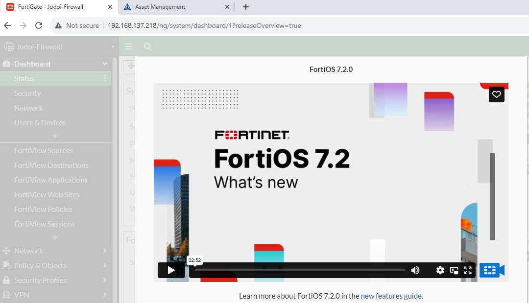This screenshot has width=529, height=303.
Task: Click the browser address bar URL
Action: 204,25
